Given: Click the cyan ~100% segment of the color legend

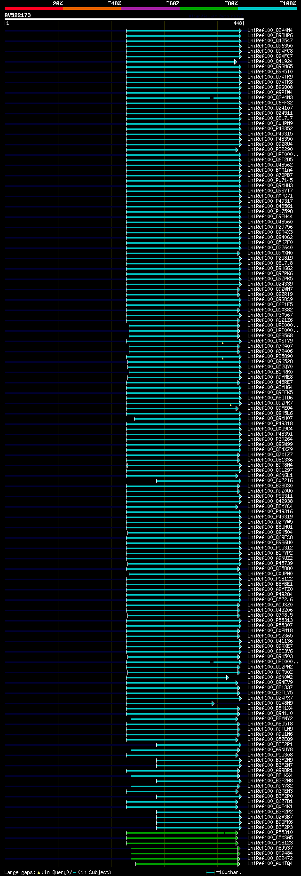Looking at the screenshot, I should [x=267, y=8].
